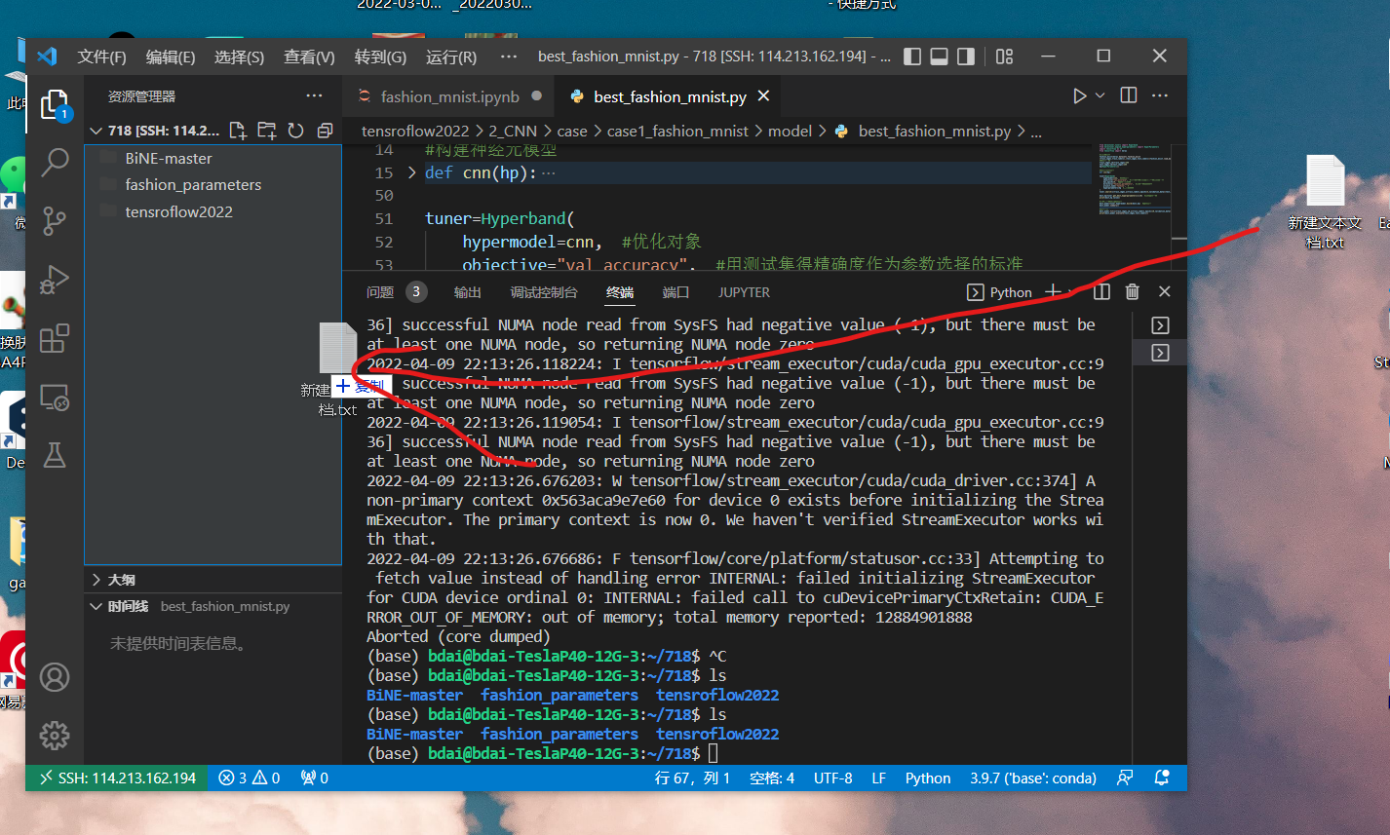Collapse all folders in explorer
1390x835 pixels.
coord(325,131)
